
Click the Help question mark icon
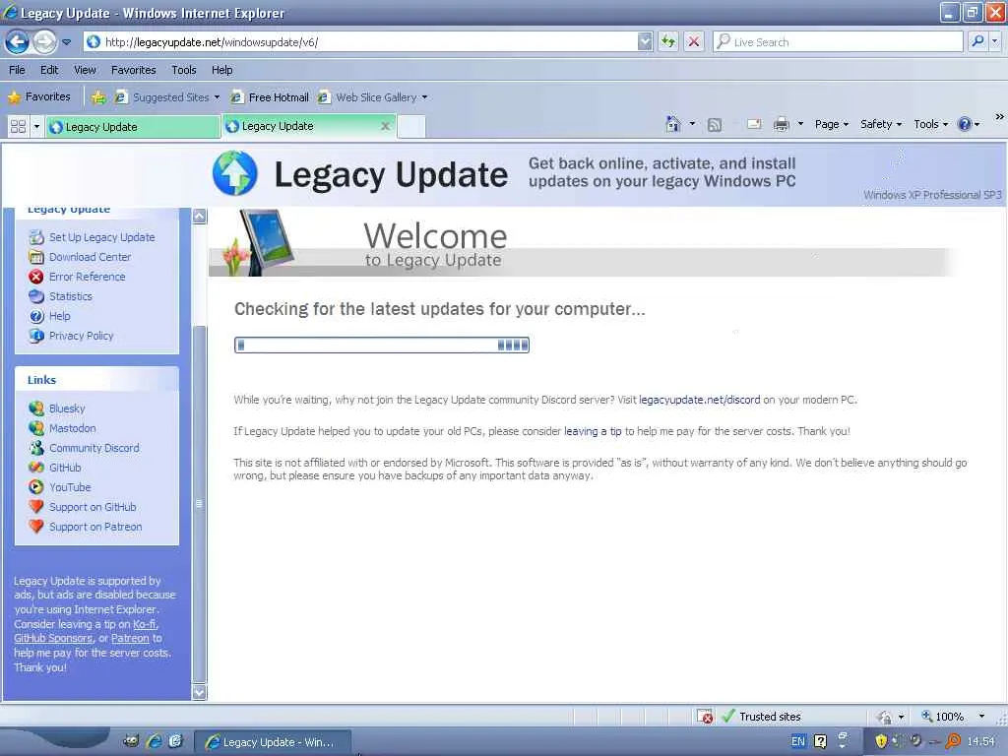965,124
